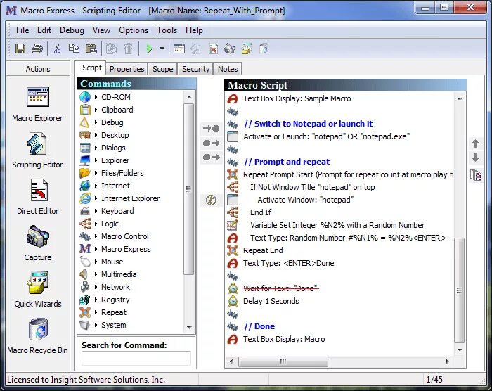
Task: Click the Paste clipboard icon
Action: pos(91,49)
